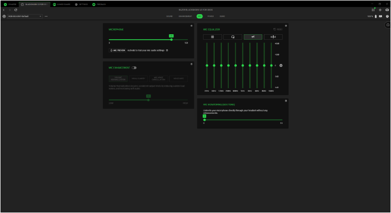
Task: Select the custom EQ sliders preset
Action: pos(213,37)
